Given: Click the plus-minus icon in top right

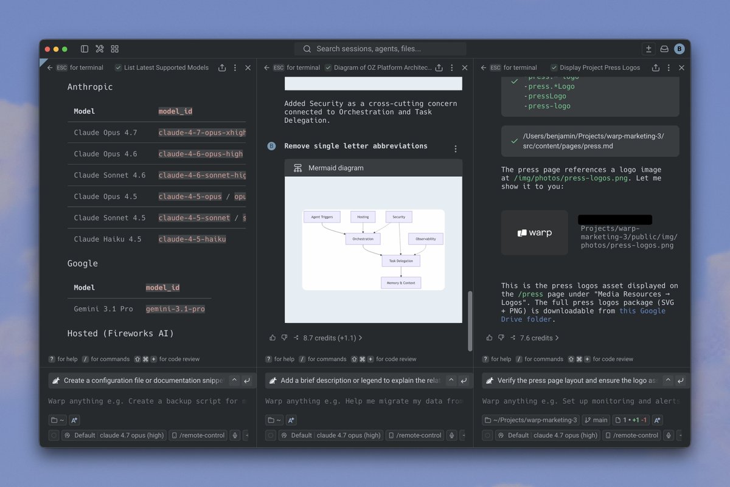Looking at the screenshot, I should (648, 49).
